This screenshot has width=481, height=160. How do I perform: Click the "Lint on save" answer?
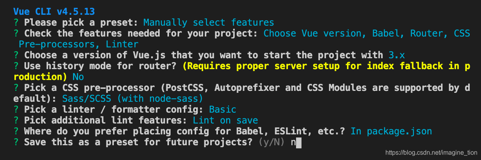point(225,120)
